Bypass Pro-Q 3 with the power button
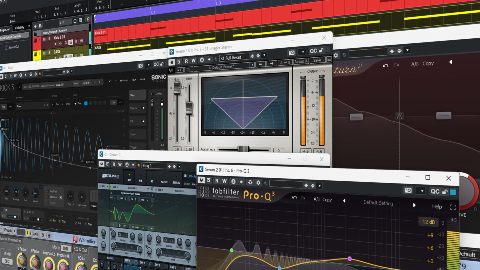This screenshot has height=270, width=480. tap(201, 180)
